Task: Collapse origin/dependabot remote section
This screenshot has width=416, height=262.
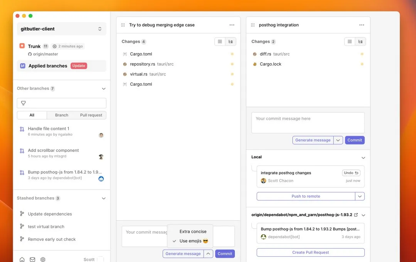Action: [x=363, y=215]
